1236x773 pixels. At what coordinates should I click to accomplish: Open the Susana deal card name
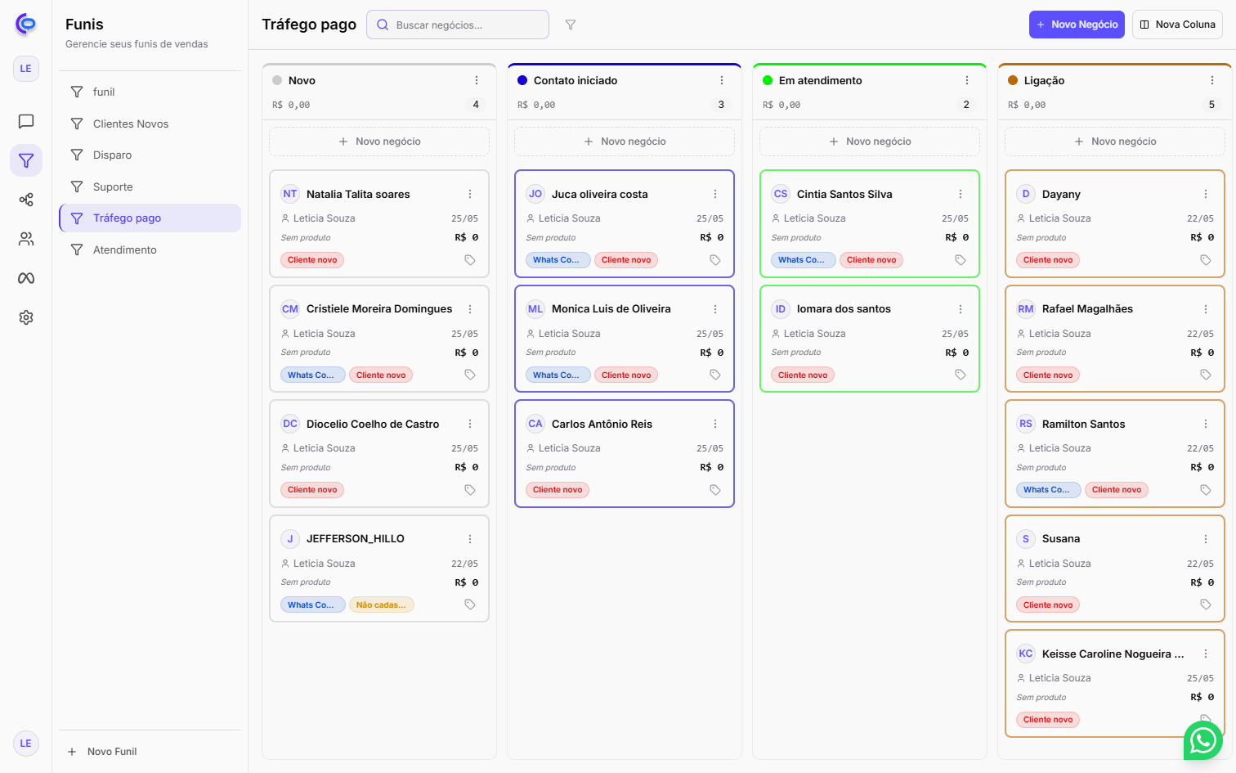point(1061,539)
